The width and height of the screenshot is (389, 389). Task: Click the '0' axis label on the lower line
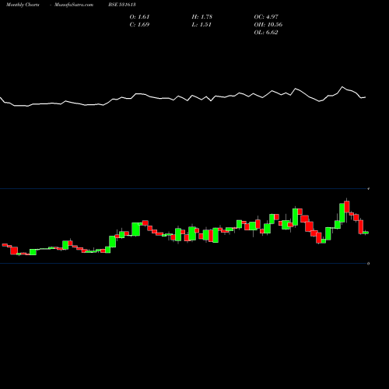(x=369, y=264)
